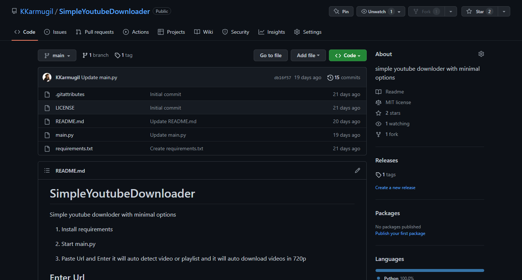Open the 1 tags link under Releases
This screenshot has width=522, height=280.
click(385, 174)
